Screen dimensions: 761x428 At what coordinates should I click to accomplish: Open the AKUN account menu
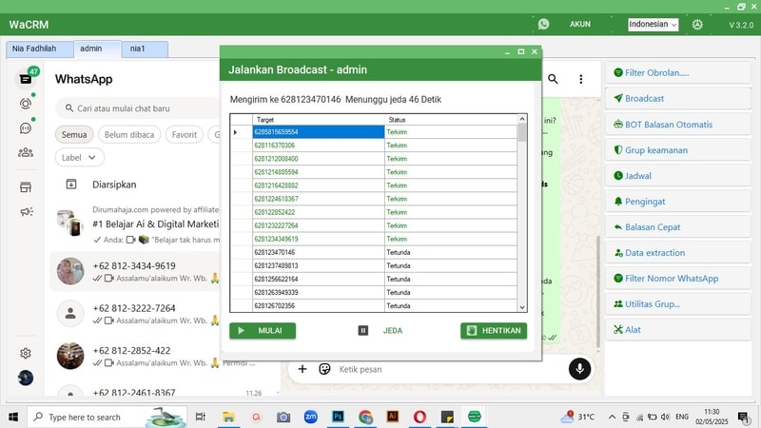(x=580, y=24)
